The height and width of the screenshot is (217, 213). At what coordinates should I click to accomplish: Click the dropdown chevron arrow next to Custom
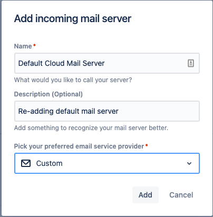point(189,163)
